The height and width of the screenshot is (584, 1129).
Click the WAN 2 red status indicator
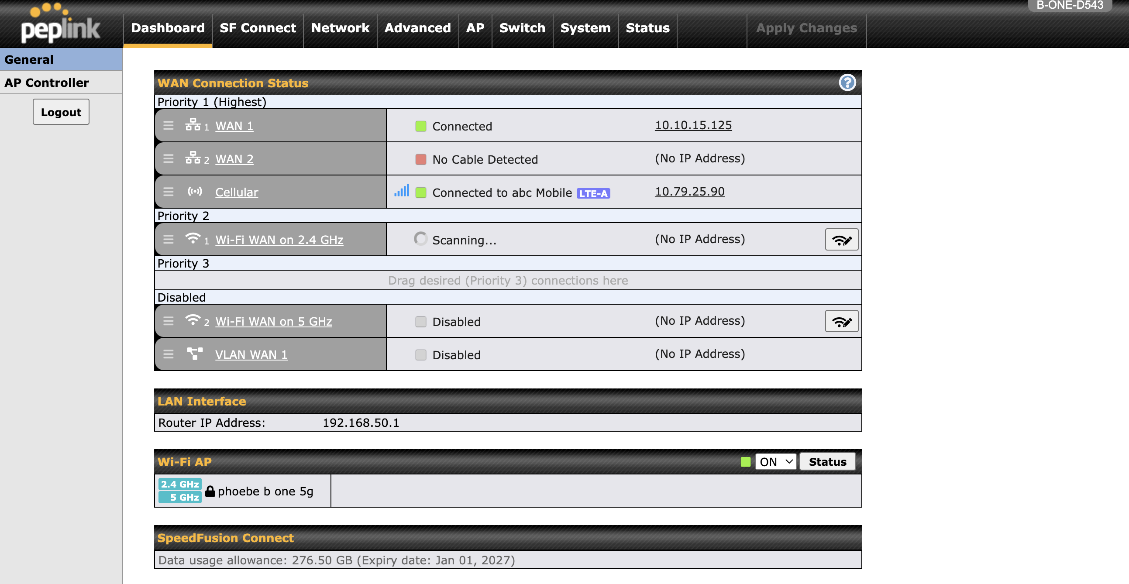tap(420, 159)
